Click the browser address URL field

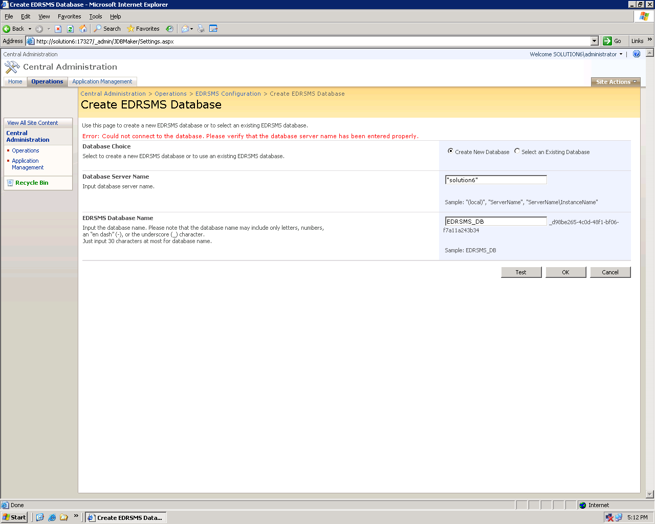[312, 41]
